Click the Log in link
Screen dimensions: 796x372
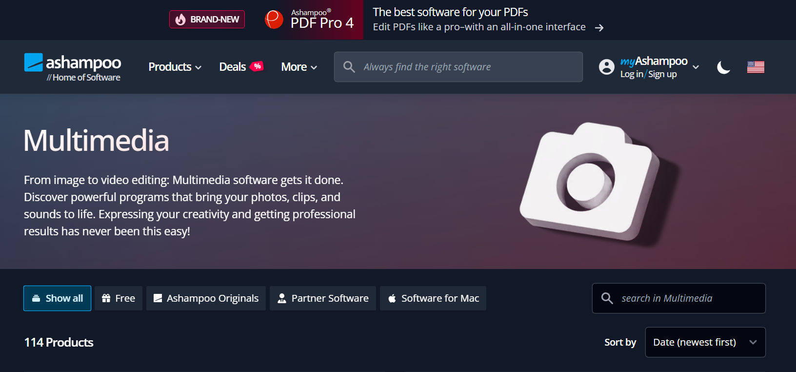point(632,74)
